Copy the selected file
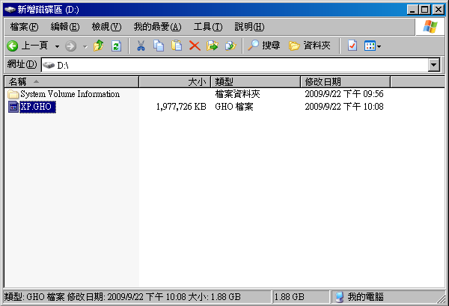This screenshot has width=449, height=306. [x=159, y=46]
